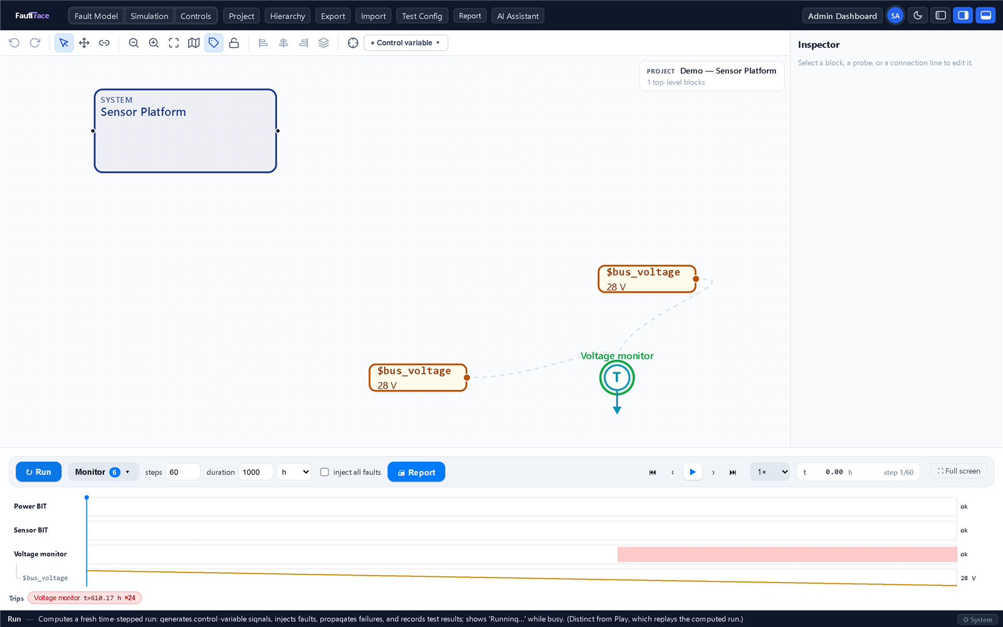Viewport: 1003px width, 627px height.
Task: Click the time value field
Action: pos(834,472)
